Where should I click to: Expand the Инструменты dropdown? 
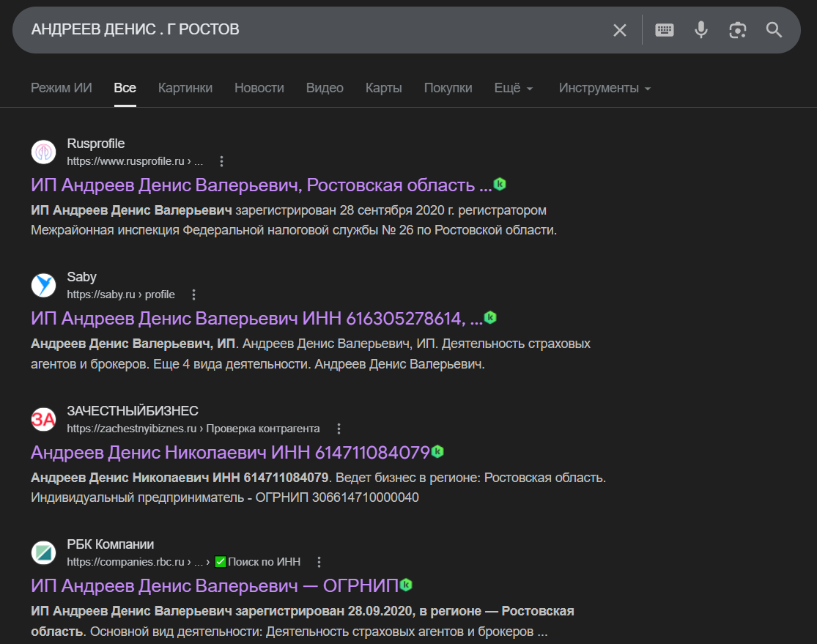(605, 88)
